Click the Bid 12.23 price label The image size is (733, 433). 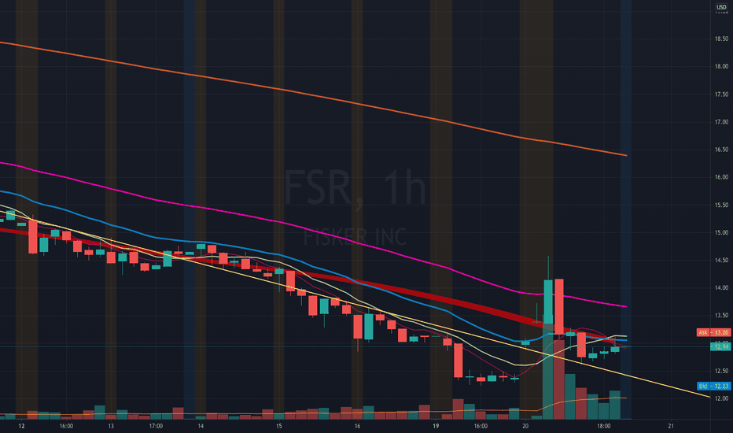[x=713, y=387]
